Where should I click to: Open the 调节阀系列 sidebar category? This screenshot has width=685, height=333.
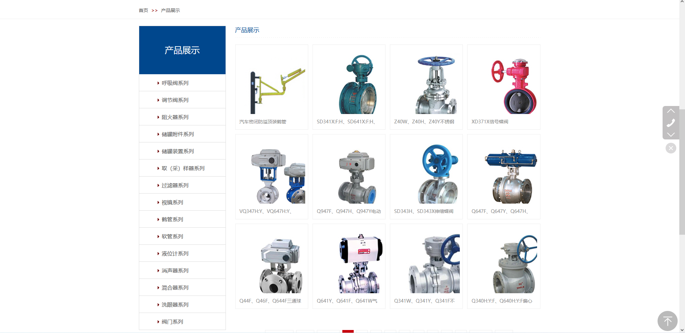175,100
